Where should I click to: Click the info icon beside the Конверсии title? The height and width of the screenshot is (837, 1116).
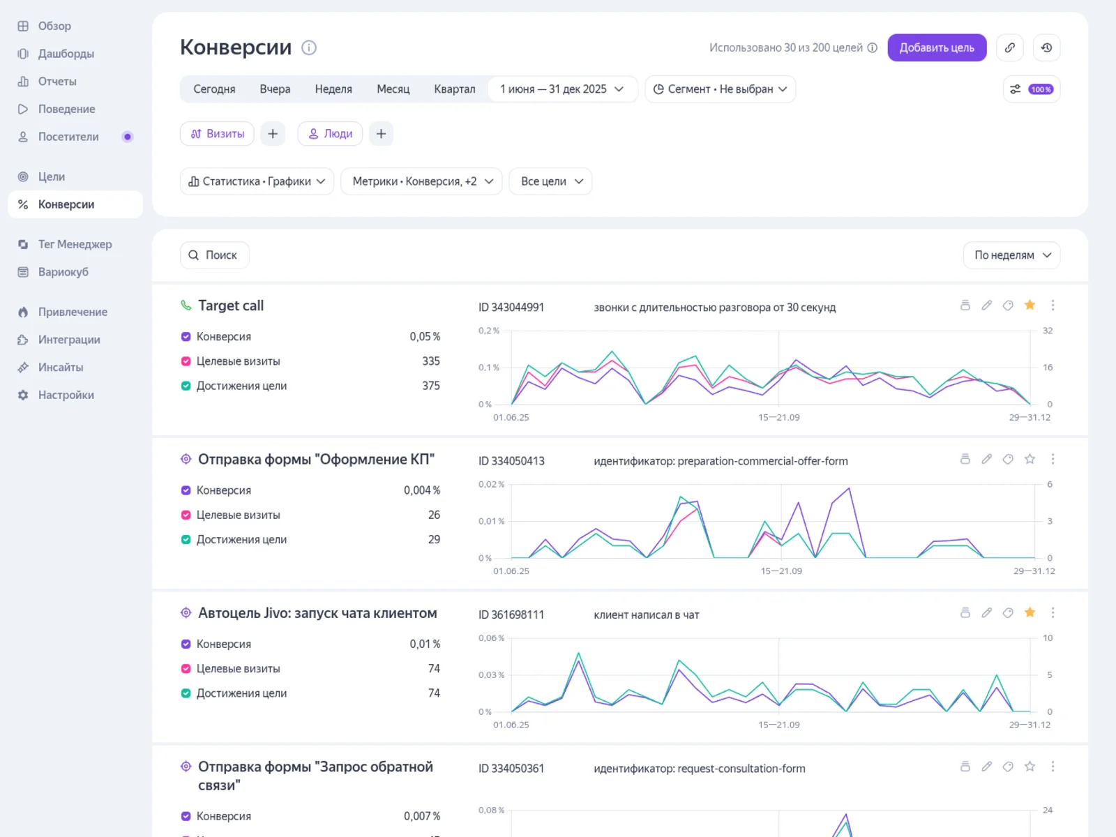pyautogui.click(x=309, y=47)
